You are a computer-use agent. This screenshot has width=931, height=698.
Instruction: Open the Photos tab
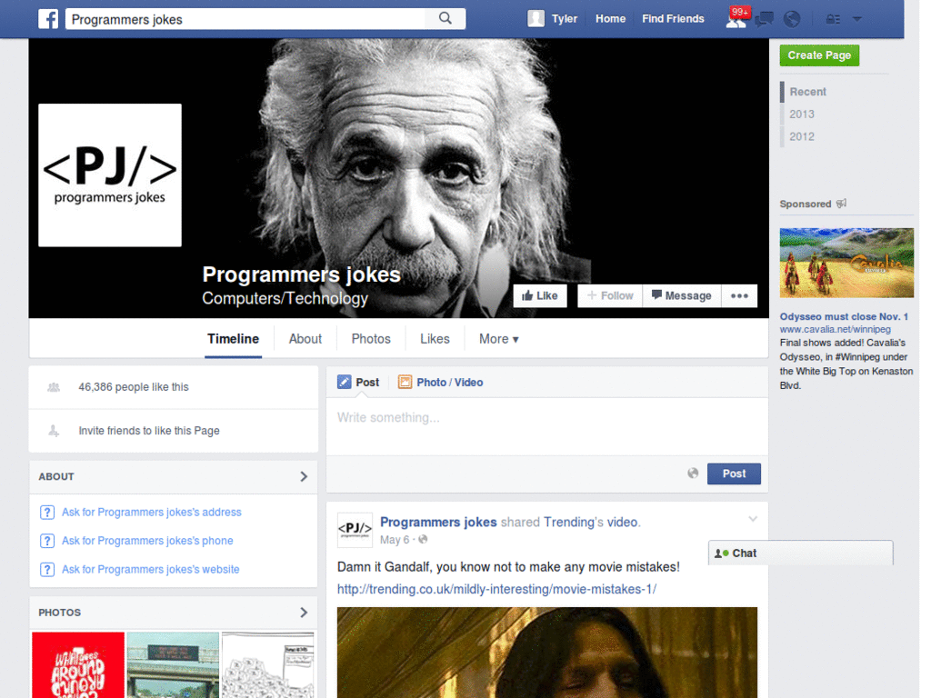coord(371,339)
